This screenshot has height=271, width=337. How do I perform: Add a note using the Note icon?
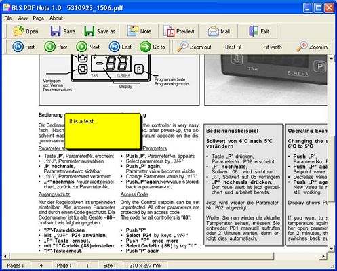(133, 31)
